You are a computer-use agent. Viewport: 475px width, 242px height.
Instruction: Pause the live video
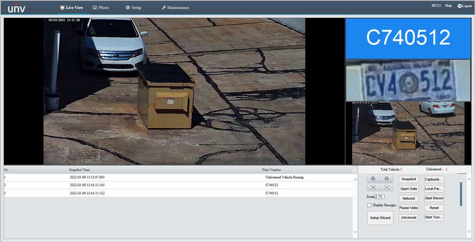point(409,207)
